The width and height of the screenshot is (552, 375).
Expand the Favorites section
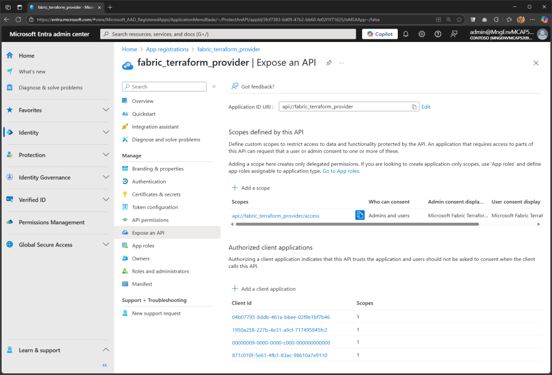click(106, 110)
